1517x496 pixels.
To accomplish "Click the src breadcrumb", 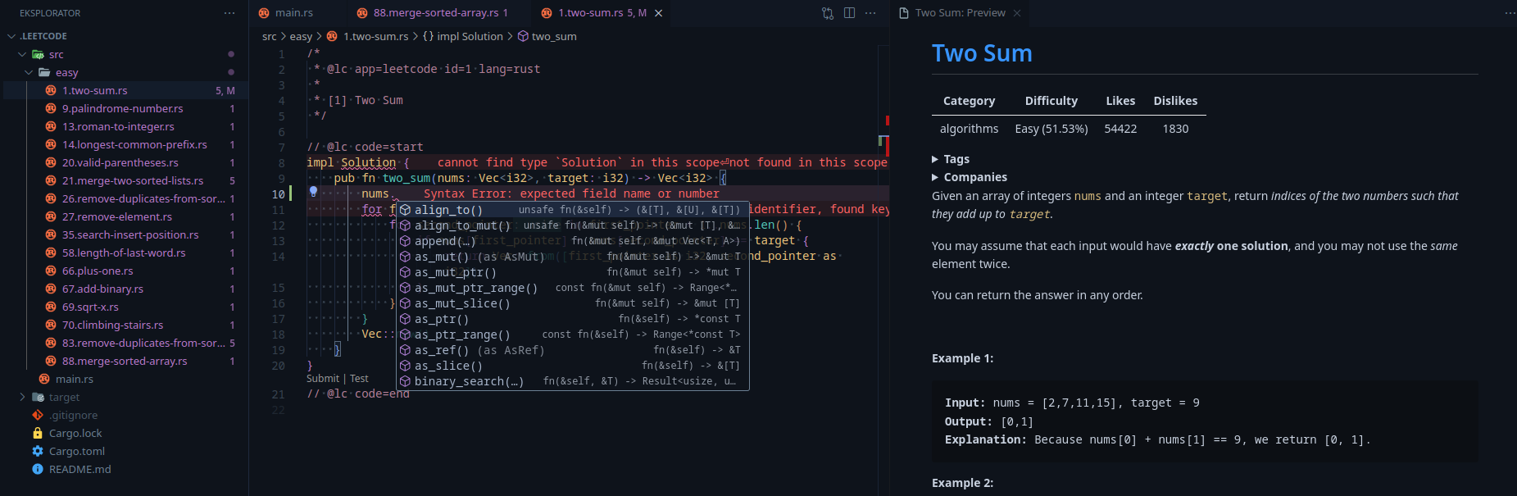I will [270, 36].
